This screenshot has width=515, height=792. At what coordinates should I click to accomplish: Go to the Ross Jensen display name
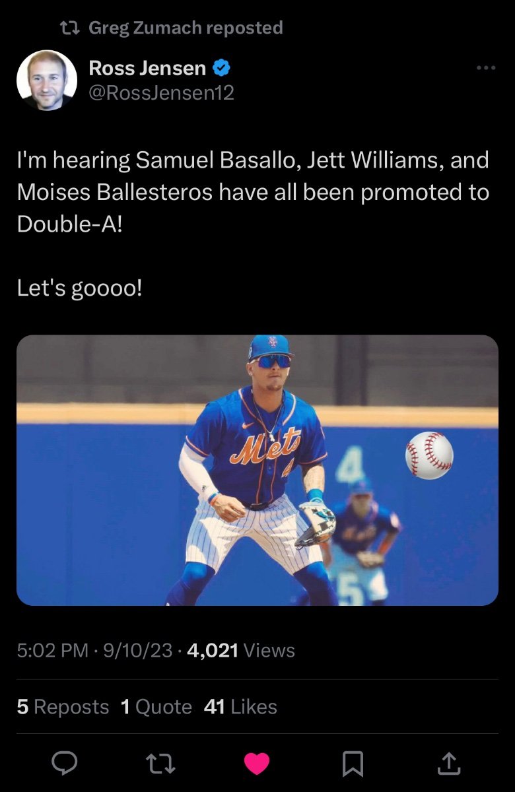[x=147, y=67]
